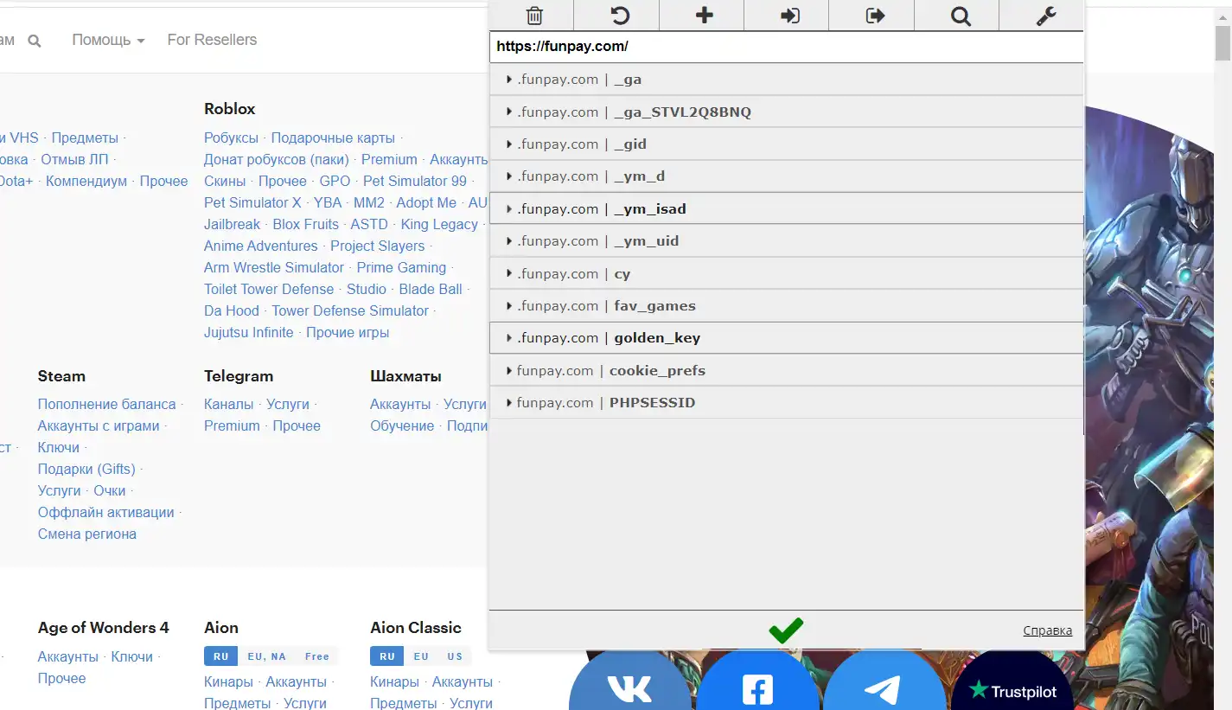This screenshot has height=710, width=1232.
Task: Open extension options wrench icon
Action: [x=1045, y=16]
